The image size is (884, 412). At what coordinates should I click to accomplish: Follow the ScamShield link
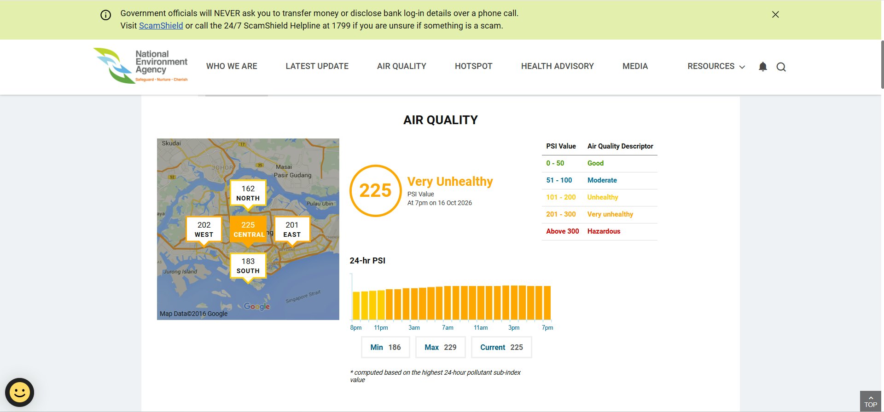coord(161,26)
